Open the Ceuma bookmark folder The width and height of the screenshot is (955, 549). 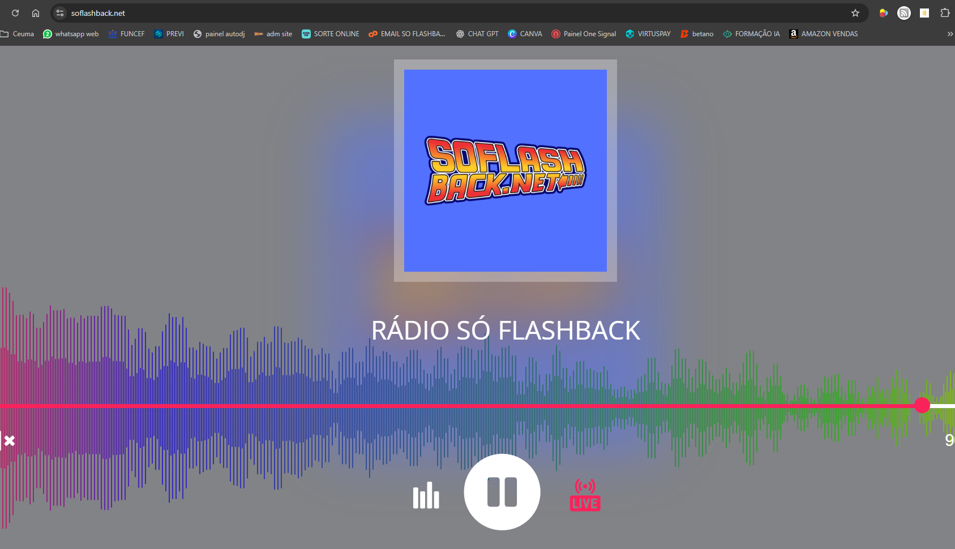click(x=17, y=34)
